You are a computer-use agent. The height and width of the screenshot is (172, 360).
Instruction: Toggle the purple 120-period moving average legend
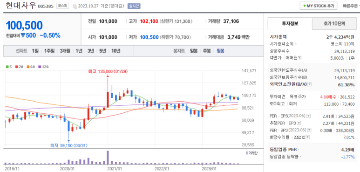click(43, 67)
